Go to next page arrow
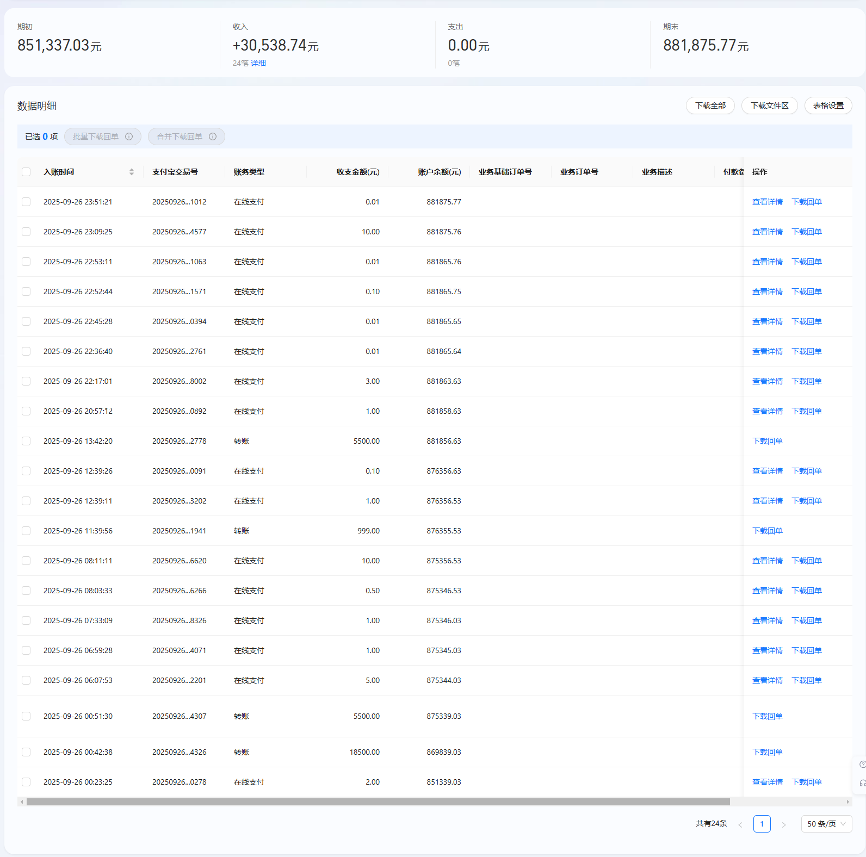 (783, 824)
